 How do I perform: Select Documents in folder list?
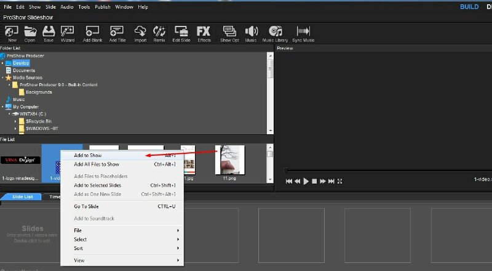(x=24, y=70)
